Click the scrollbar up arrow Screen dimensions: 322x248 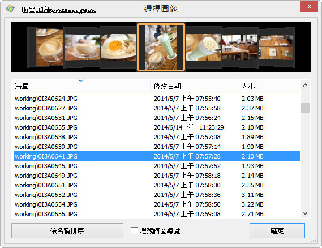[x=306, y=85]
